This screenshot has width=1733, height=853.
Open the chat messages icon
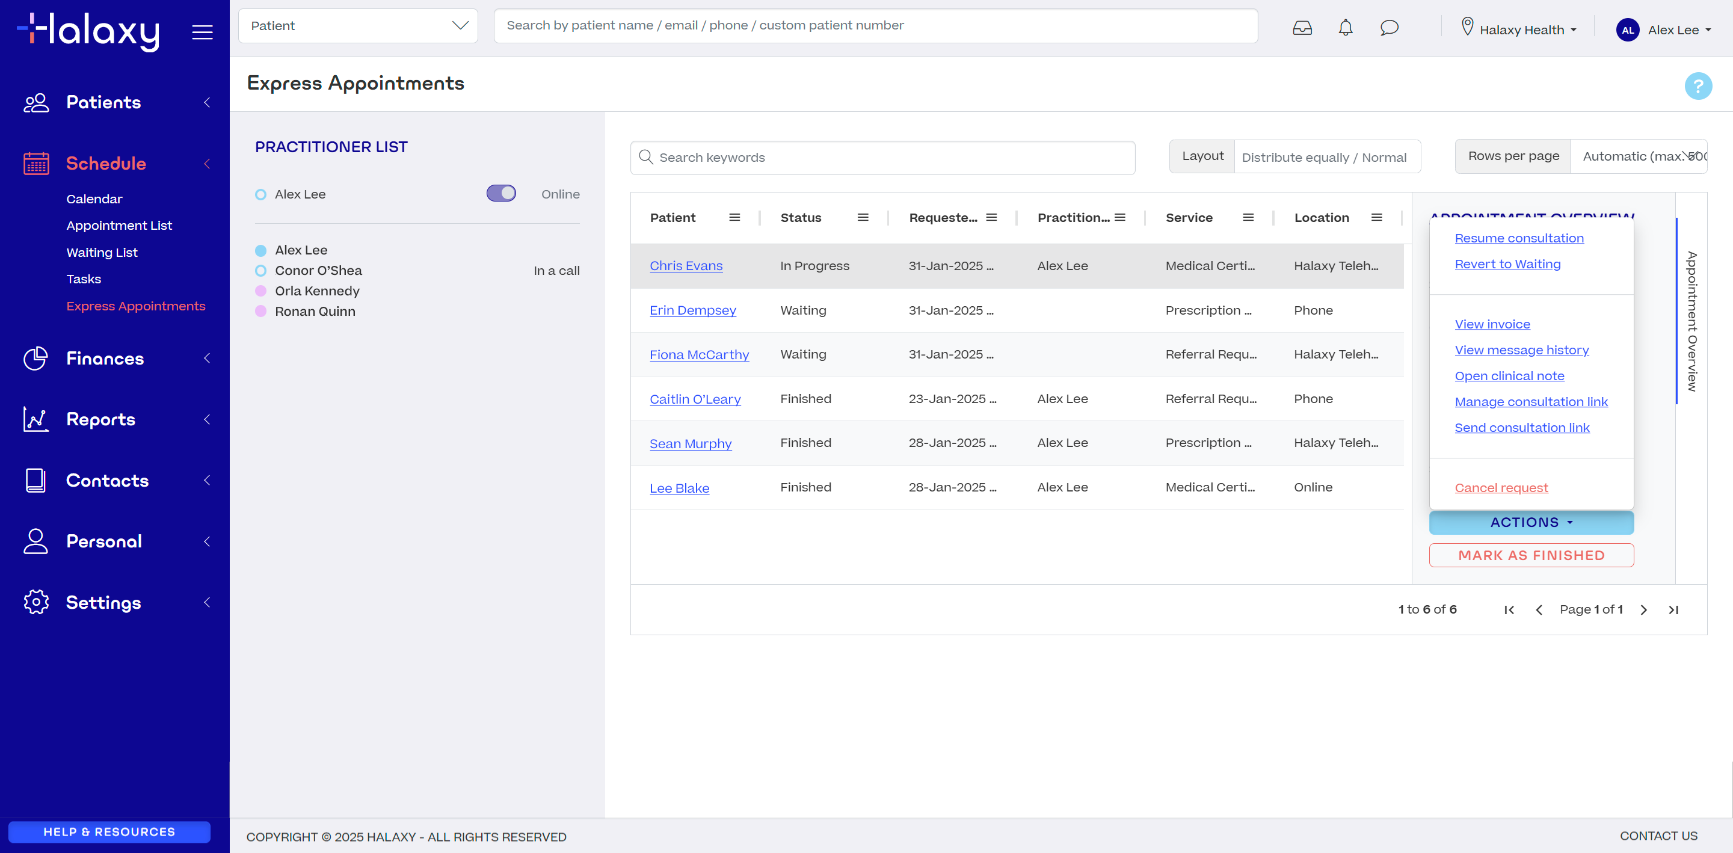point(1388,28)
